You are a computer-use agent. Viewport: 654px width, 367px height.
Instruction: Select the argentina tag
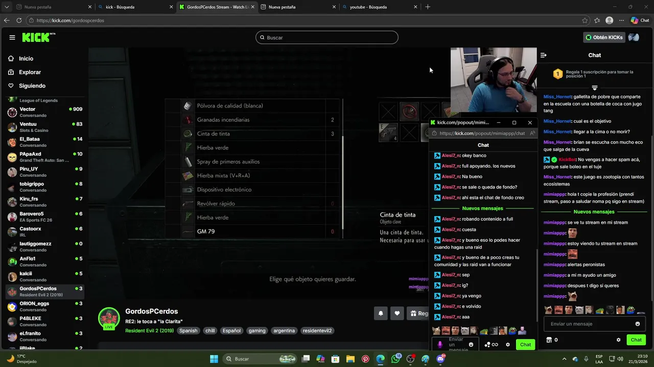click(x=284, y=330)
